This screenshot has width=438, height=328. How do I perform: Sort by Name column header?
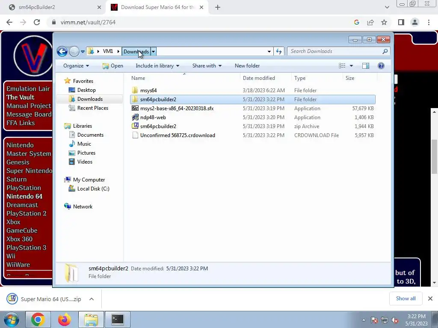pos(138,78)
